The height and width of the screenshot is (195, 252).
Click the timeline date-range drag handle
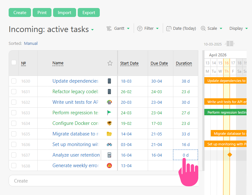229,44
